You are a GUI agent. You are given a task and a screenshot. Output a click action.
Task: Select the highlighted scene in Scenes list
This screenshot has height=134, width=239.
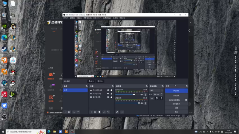(75, 90)
